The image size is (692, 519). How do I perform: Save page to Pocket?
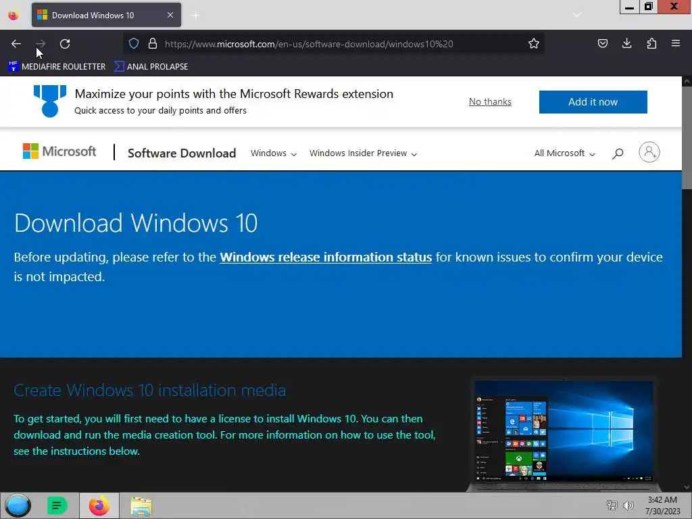coord(602,43)
